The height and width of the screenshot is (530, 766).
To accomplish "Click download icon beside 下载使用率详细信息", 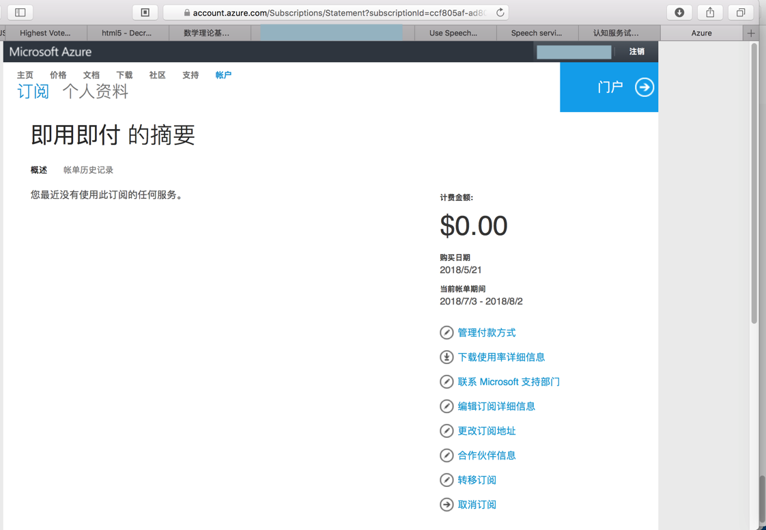I will (446, 357).
